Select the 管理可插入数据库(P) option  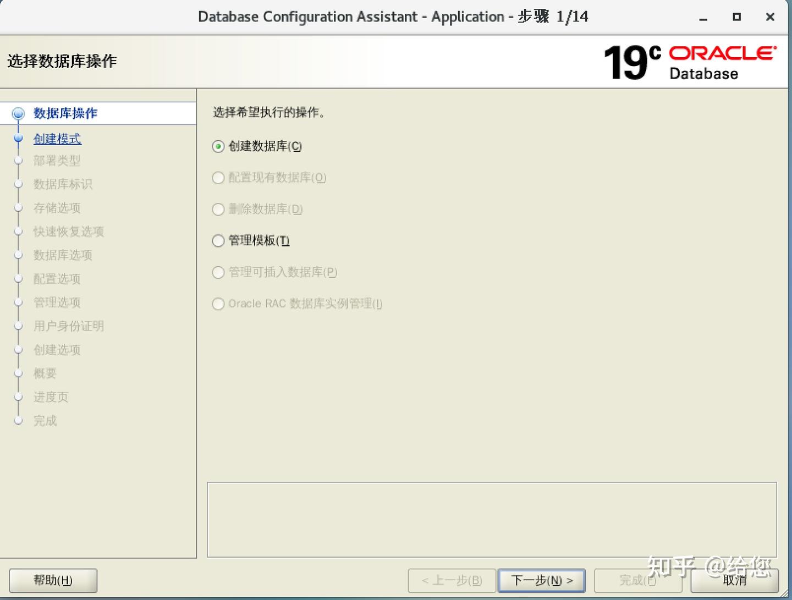point(218,272)
